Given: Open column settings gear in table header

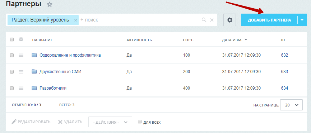Looking at the screenshot, I should 21,39.
